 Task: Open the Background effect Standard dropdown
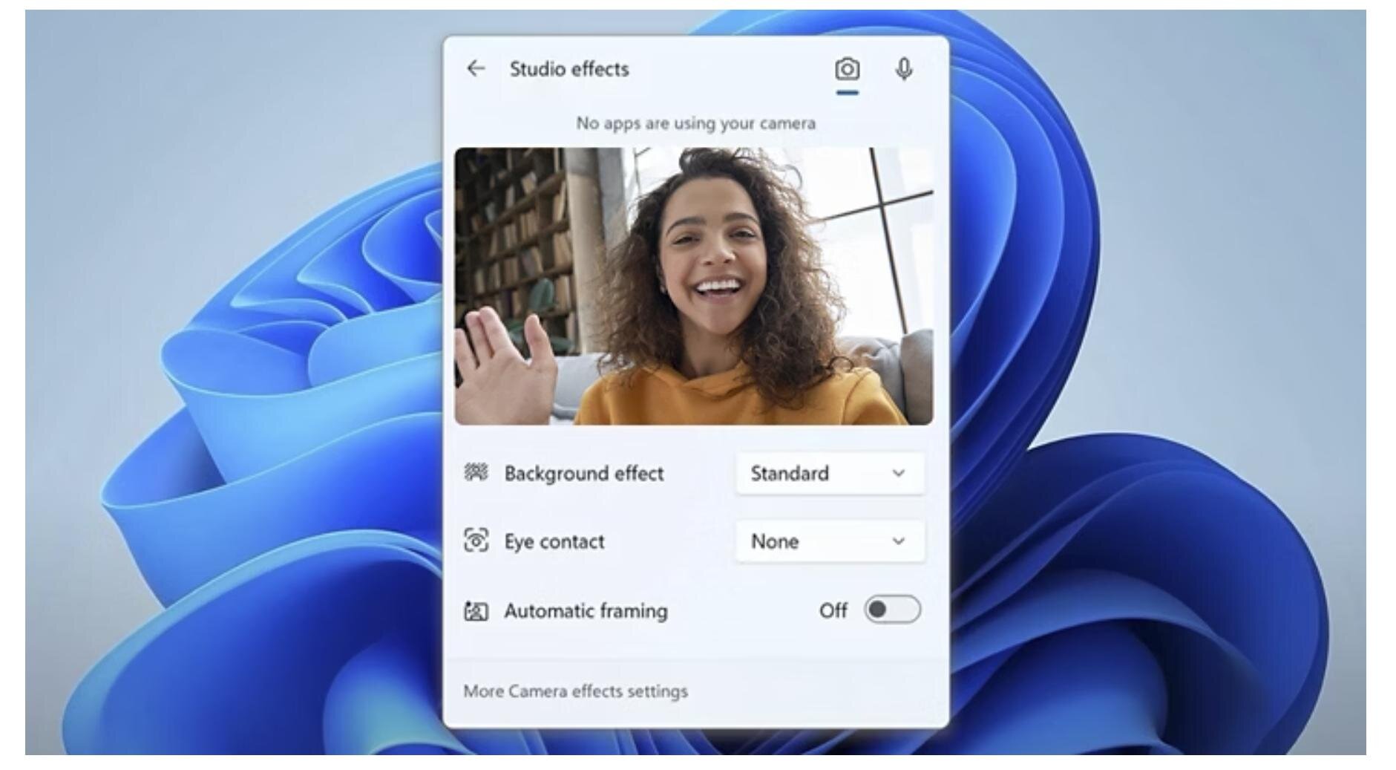[x=829, y=473]
